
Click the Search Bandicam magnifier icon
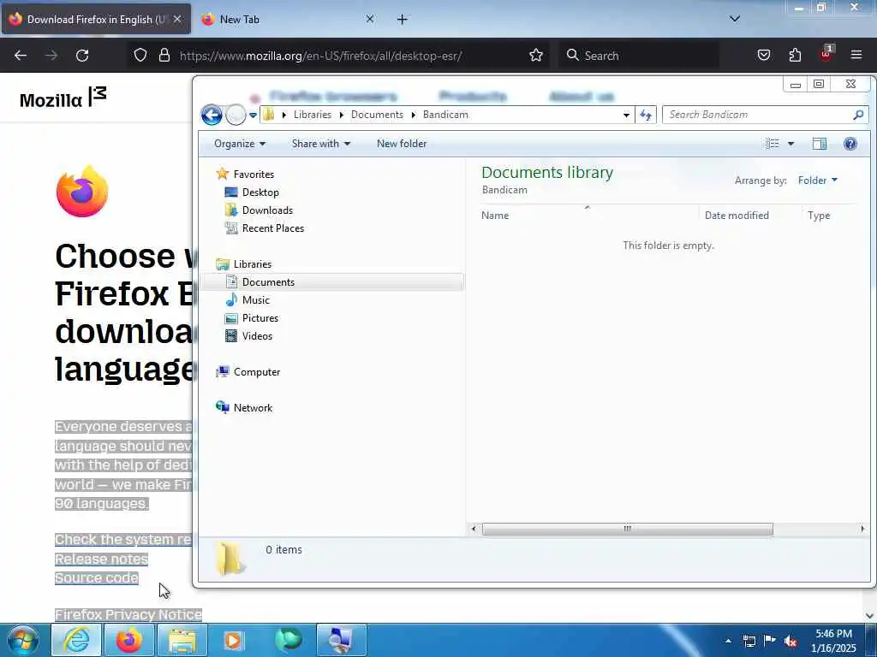[x=858, y=115]
